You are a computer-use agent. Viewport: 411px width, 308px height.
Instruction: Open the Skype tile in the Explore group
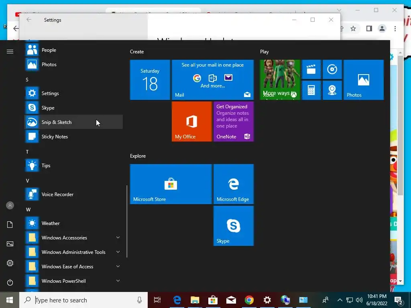(x=234, y=226)
